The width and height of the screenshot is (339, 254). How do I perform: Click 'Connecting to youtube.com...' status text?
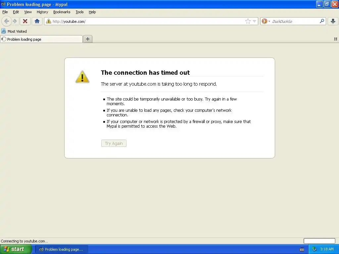[24, 241]
